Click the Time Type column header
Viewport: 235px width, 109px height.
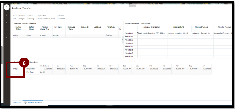coord(111,27)
